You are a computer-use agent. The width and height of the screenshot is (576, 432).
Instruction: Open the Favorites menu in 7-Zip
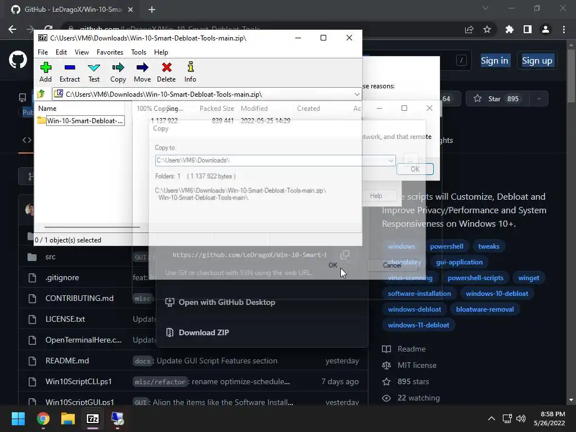(x=110, y=52)
